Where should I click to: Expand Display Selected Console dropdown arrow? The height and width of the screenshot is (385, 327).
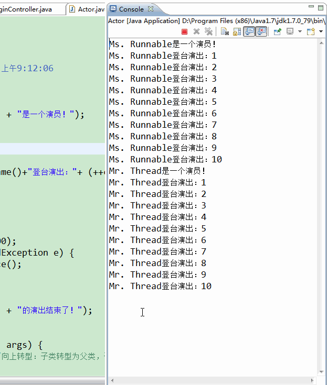pos(300,31)
